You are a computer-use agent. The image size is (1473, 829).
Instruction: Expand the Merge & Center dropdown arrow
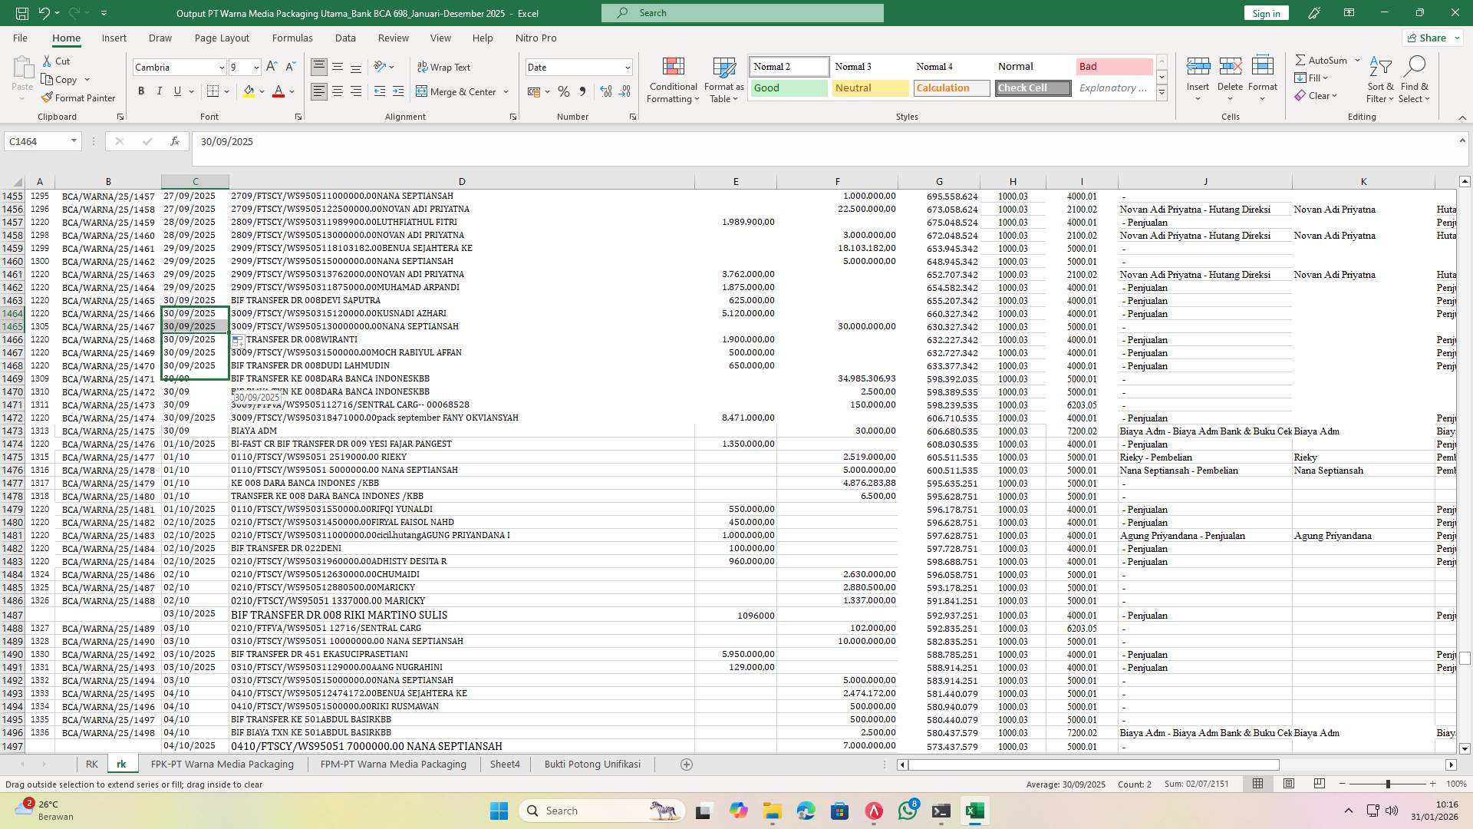coord(505,91)
